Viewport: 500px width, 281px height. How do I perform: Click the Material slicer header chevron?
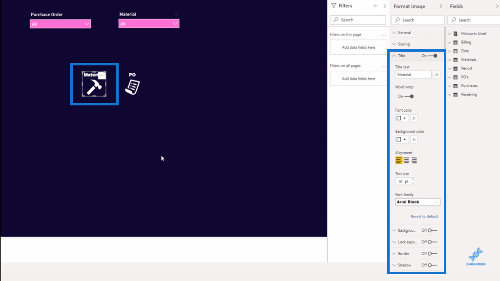pyautogui.click(x=176, y=14)
